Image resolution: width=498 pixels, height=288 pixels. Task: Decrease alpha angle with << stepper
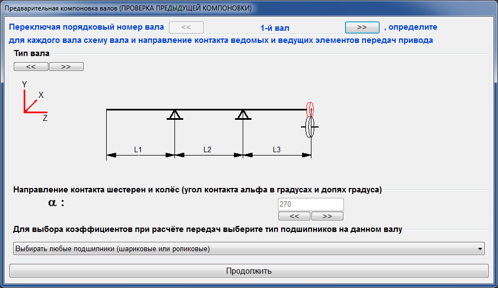(294, 216)
